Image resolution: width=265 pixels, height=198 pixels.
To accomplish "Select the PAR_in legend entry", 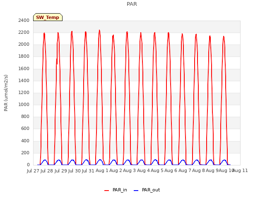I will 116,190.
